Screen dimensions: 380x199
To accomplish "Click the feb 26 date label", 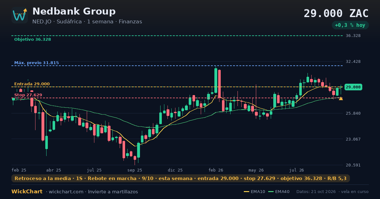I will click(216, 170).
